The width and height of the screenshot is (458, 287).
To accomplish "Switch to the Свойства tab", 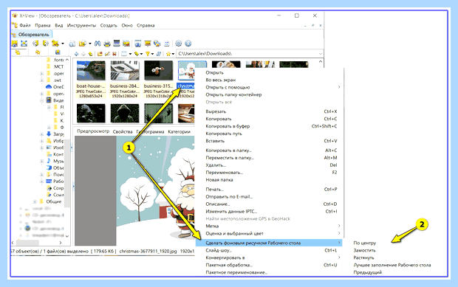I will tap(123, 132).
